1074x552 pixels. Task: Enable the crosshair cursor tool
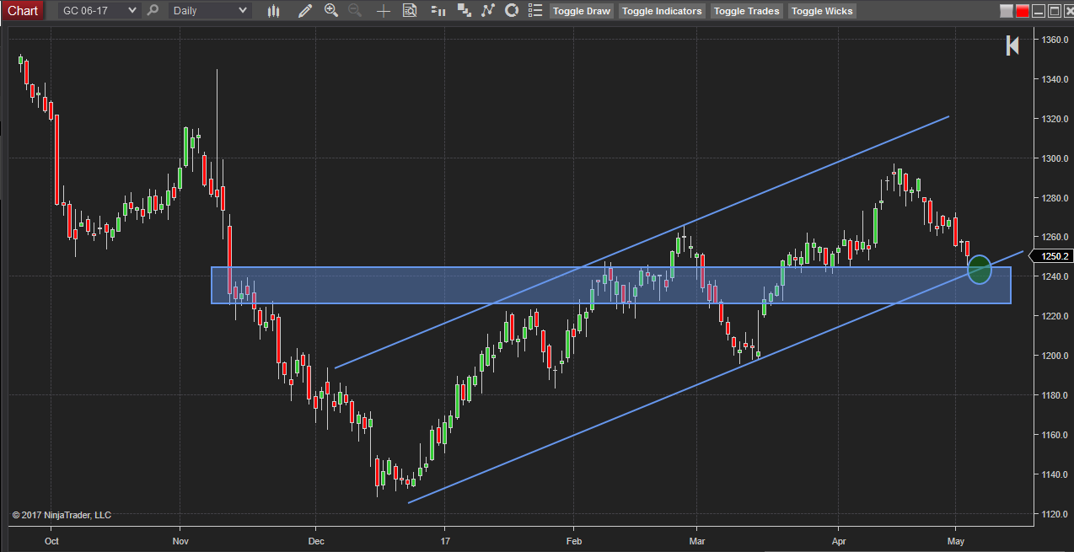point(384,11)
